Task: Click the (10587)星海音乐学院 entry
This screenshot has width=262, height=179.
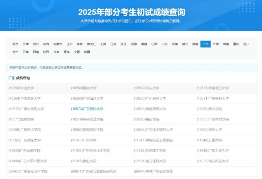Action: pos(87,129)
